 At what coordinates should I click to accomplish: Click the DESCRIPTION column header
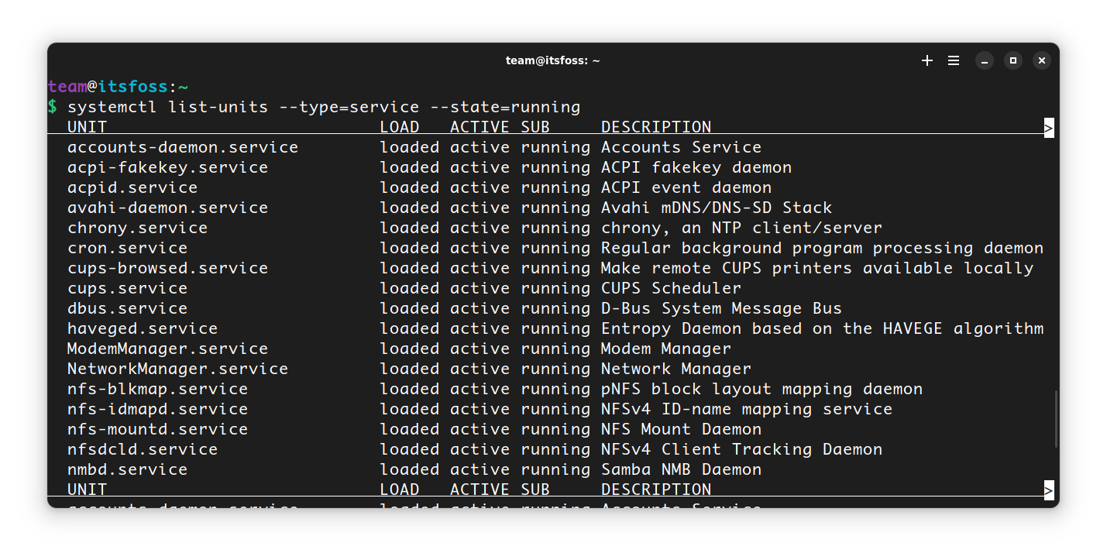tap(655, 126)
